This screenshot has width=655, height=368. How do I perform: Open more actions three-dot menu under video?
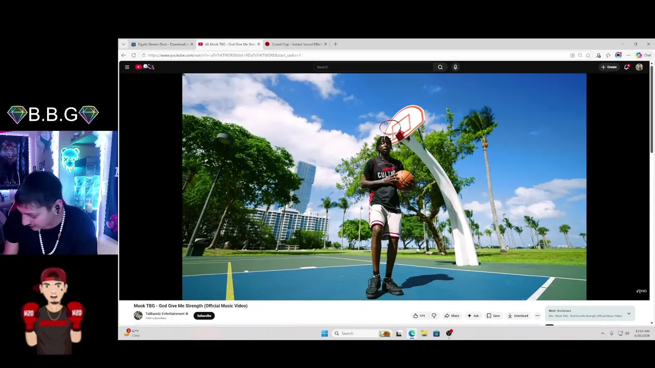(537, 316)
